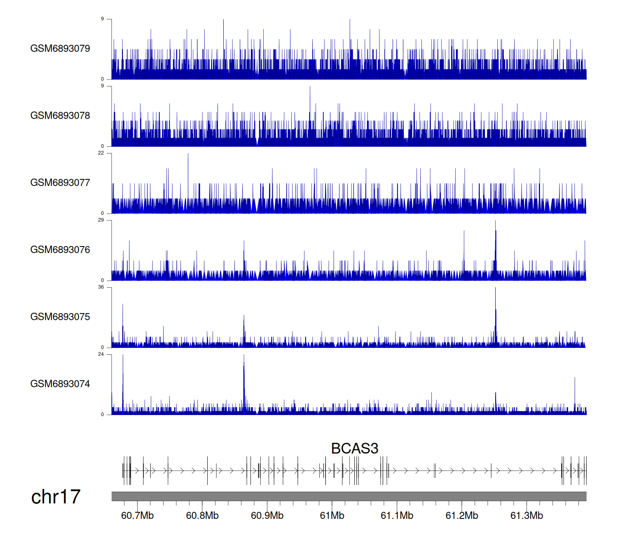Click the chr17 chromosome label
The width and height of the screenshot is (618, 544).
56,497
